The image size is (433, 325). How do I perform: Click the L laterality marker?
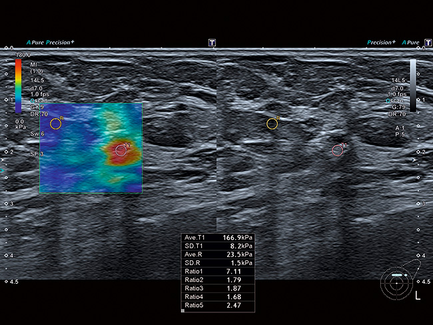418,296
